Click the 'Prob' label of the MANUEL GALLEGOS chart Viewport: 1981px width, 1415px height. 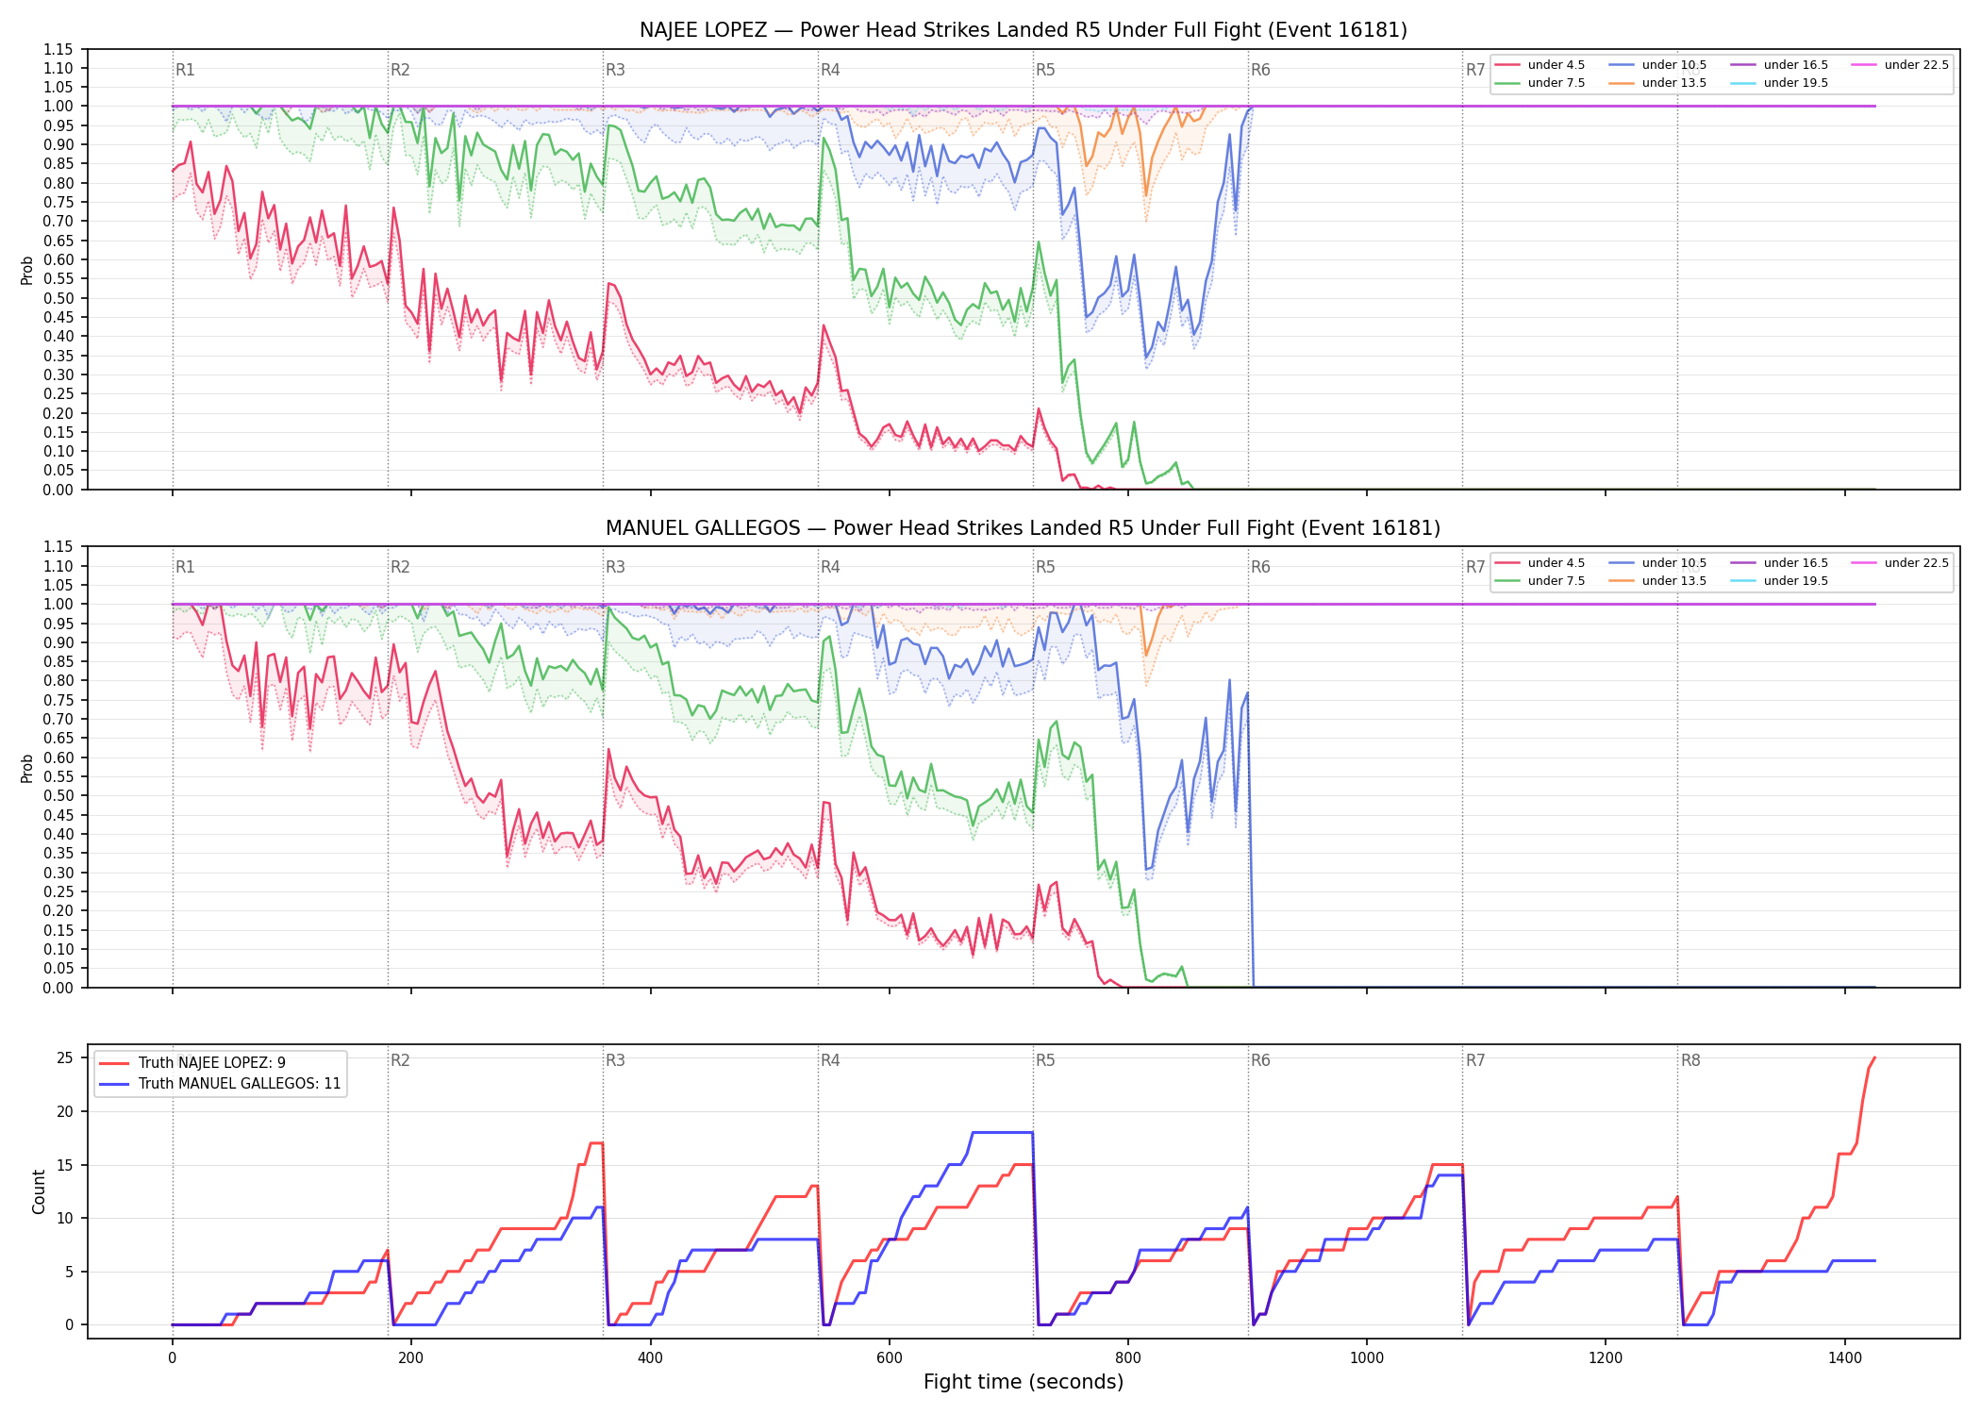27,768
